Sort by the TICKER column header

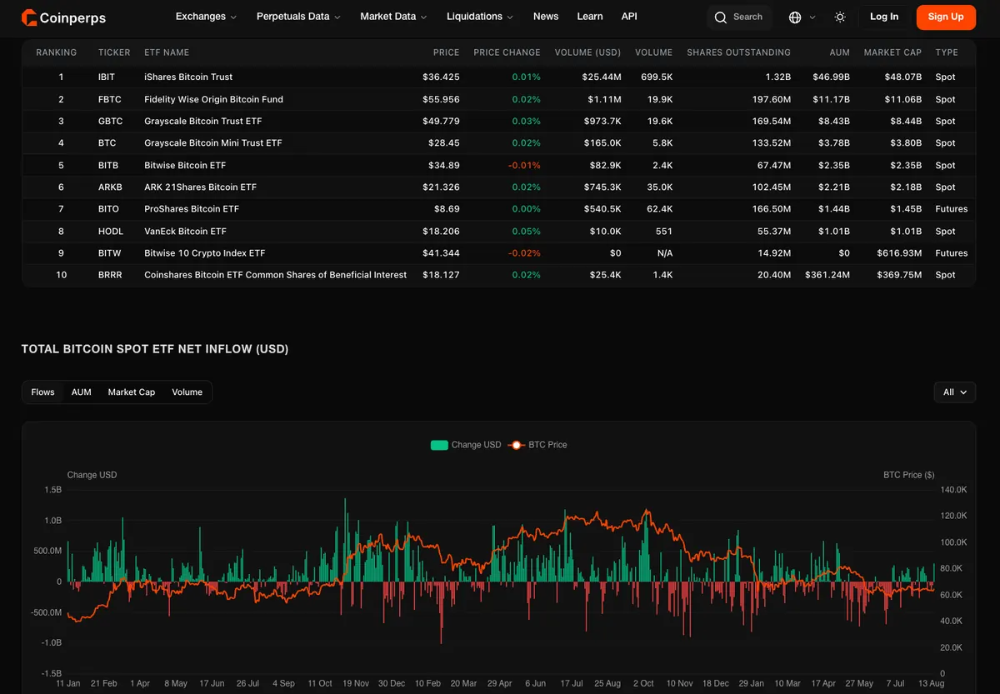click(114, 52)
